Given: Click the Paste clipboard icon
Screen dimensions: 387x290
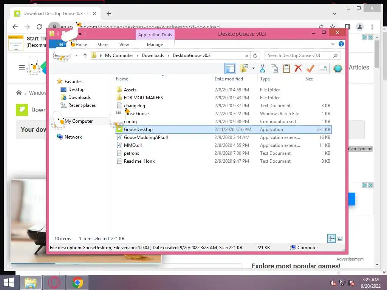Looking at the screenshot, I should pos(286,68).
